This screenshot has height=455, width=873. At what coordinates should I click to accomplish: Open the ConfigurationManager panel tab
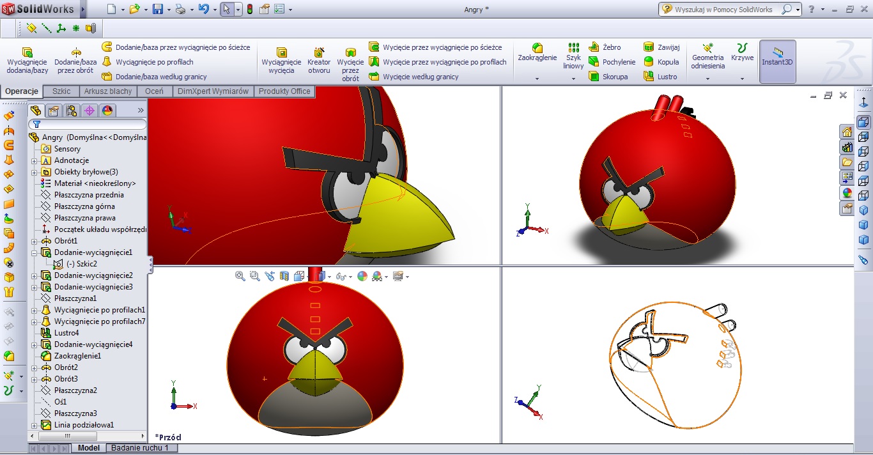coord(72,111)
